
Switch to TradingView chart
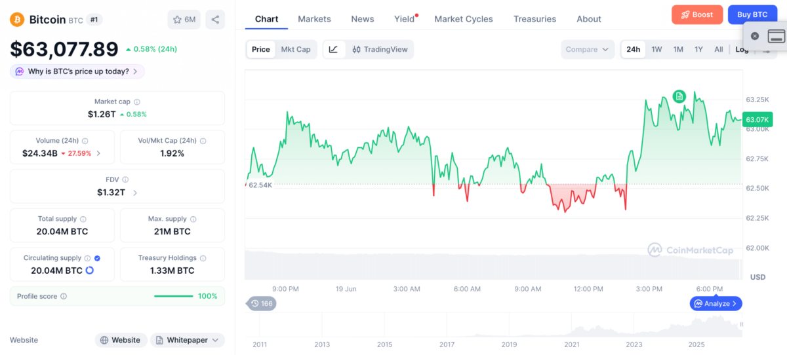380,49
